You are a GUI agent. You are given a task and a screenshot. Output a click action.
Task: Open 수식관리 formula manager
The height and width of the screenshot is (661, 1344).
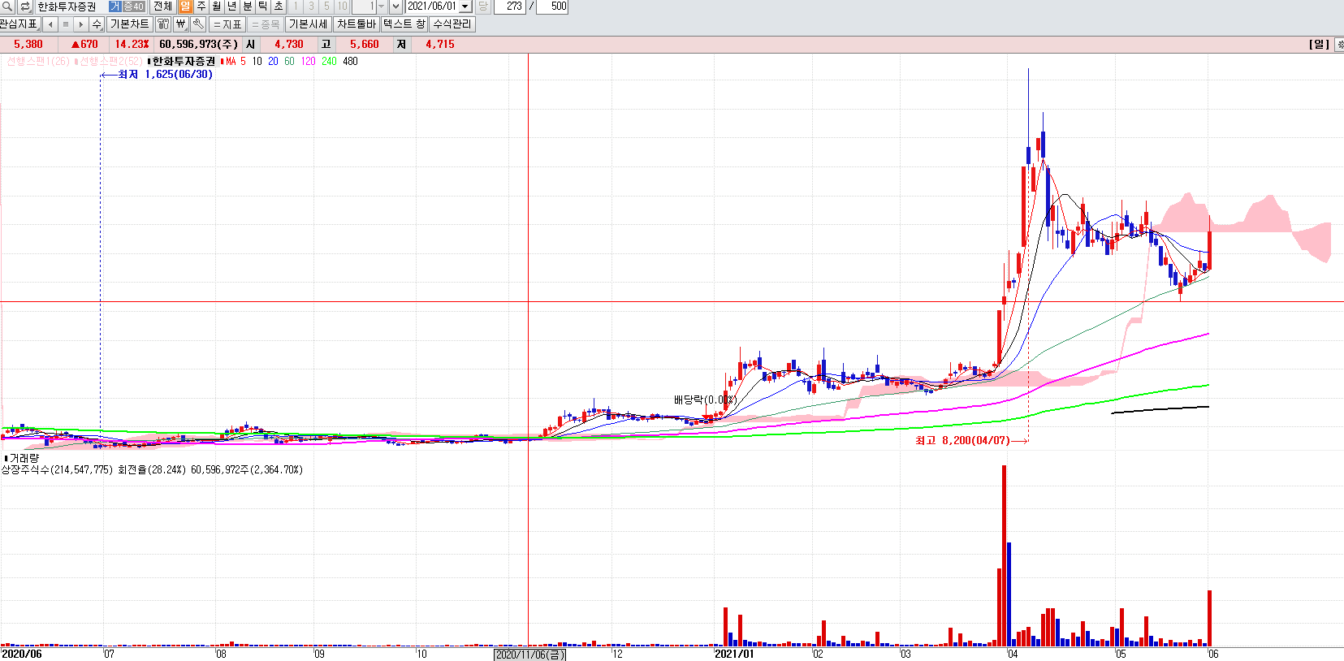(x=452, y=24)
